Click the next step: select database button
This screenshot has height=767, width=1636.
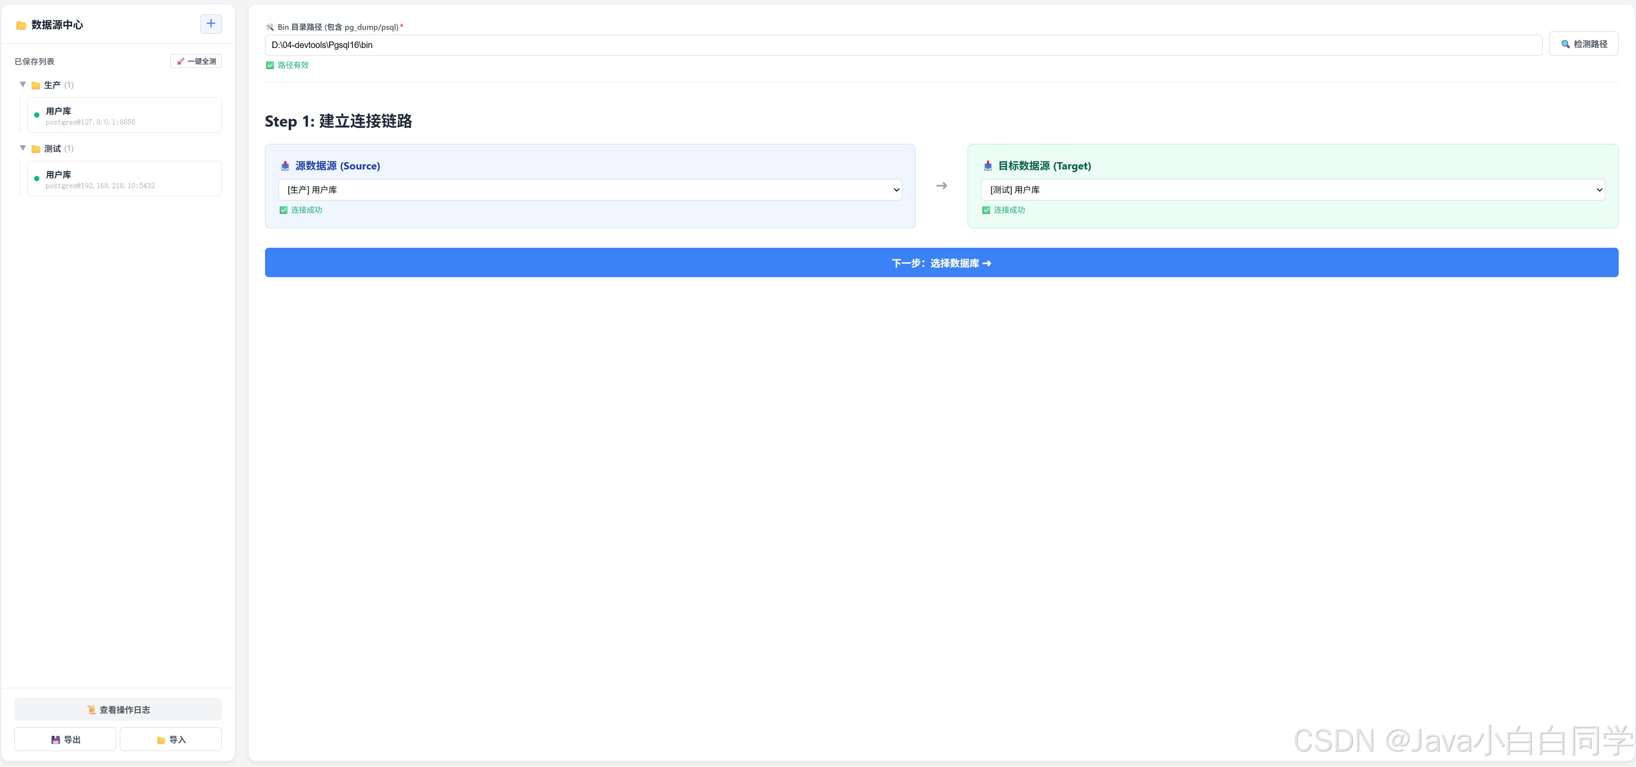[x=941, y=263]
